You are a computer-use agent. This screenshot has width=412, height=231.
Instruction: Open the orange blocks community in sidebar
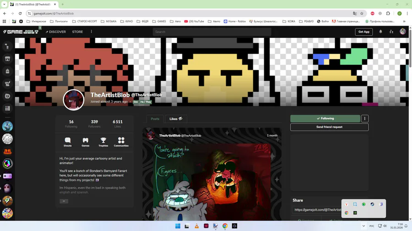(7, 152)
